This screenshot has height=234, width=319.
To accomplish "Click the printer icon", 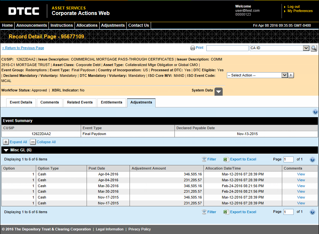I will (193, 48).
